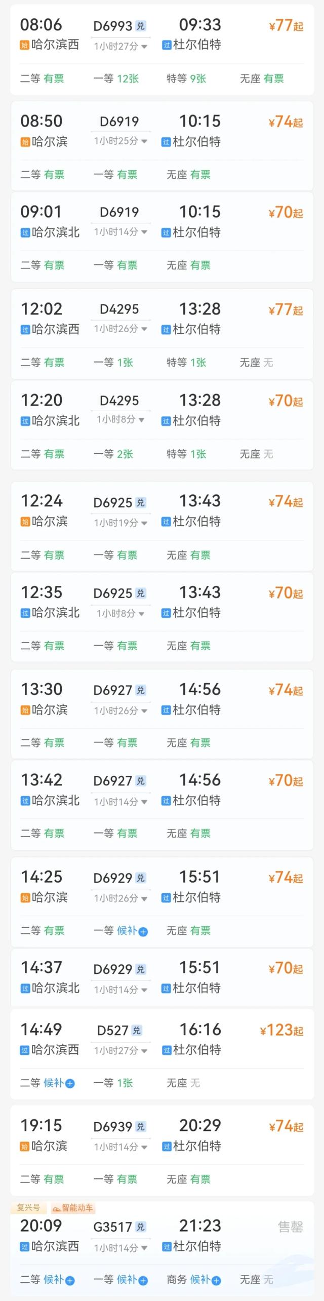Expand the 1小时26分 dropdown for D4295
The image size is (324, 1301).
(x=120, y=330)
